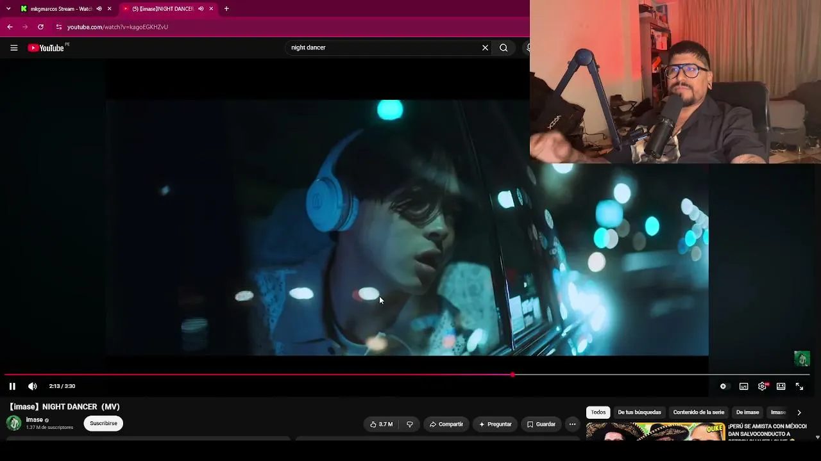Clear the search box text
The height and width of the screenshot is (461, 821).
pos(485,47)
